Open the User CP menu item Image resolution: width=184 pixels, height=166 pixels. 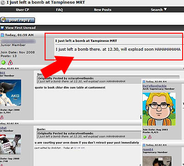23,10
